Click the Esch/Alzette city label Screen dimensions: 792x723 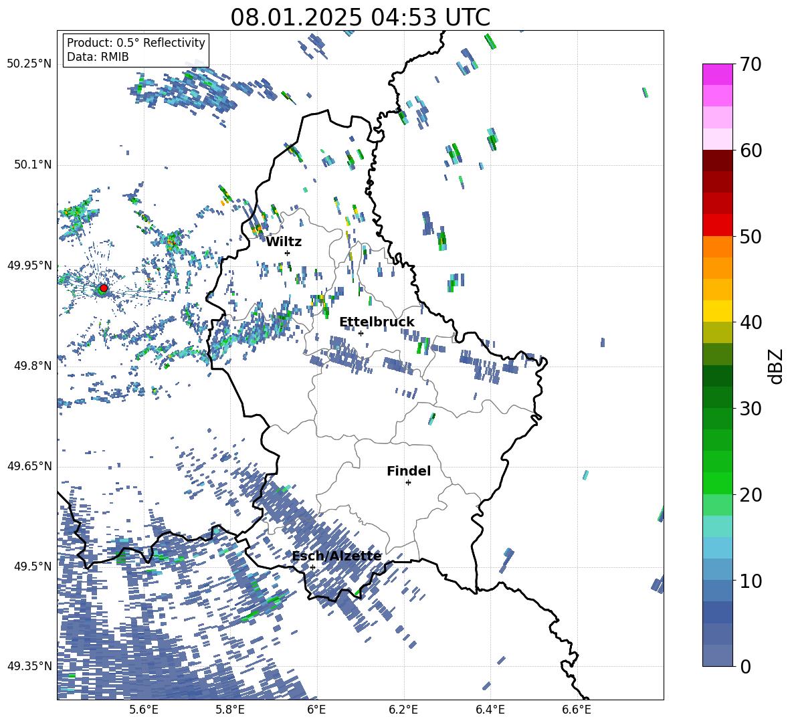point(337,556)
